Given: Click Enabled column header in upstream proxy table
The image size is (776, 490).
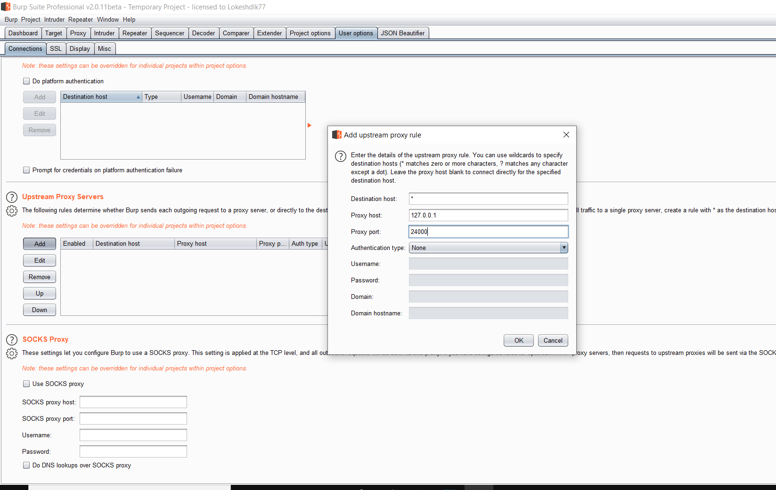Looking at the screenshot, I should (77, 243).
